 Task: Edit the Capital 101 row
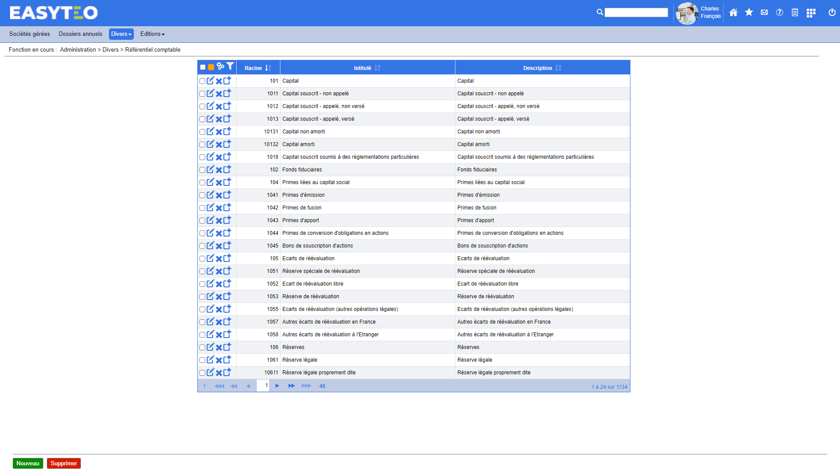pos(210,81)
